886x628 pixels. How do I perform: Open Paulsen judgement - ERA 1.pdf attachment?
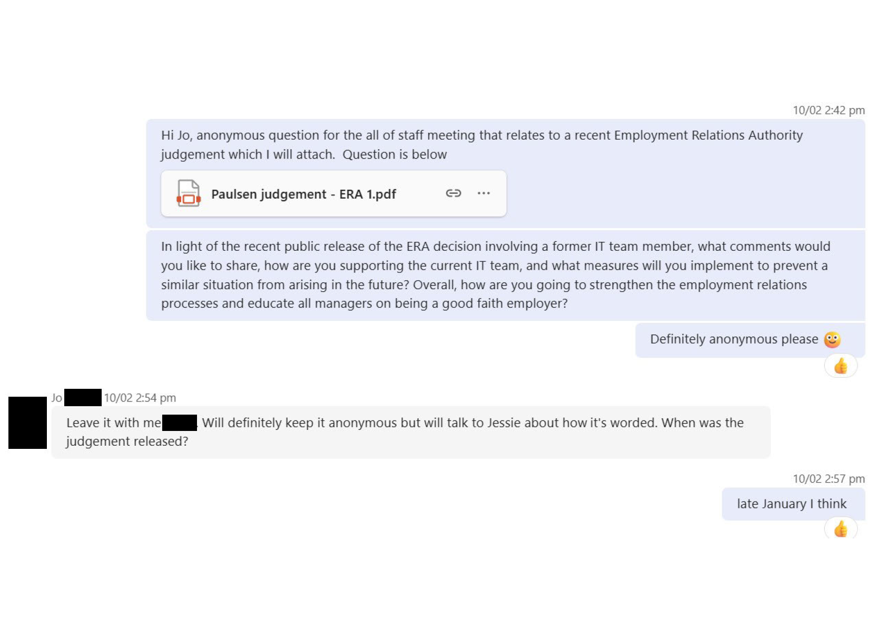click(x=303, y=194)
